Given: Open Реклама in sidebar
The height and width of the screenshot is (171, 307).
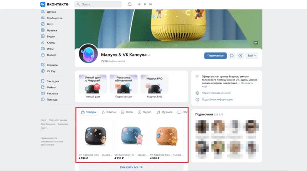Looking at the screenshot, I should click(x=49, y=93).
